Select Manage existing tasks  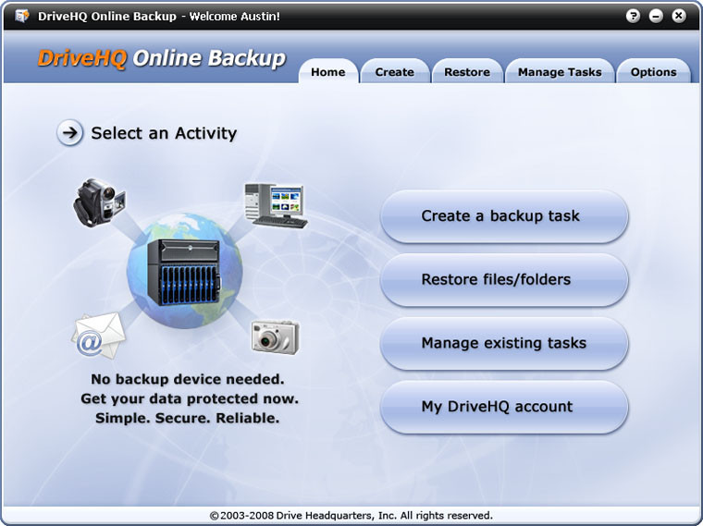[x=504, y=343]
